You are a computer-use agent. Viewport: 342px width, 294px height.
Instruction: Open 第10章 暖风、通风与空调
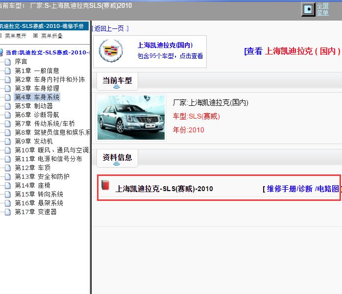pos(52,150)
